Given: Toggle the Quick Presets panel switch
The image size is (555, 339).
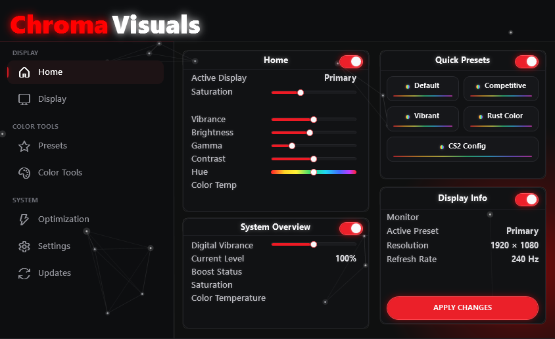Looking at the screenshot, I should 526,62.
